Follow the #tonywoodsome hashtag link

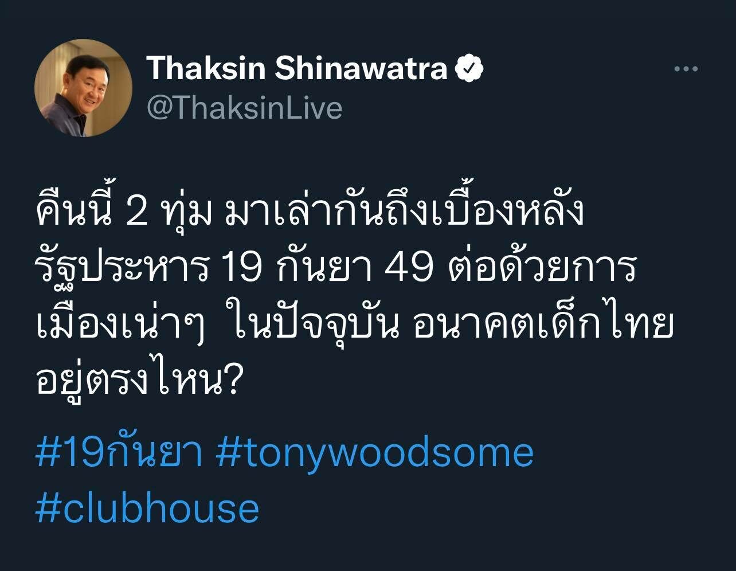tap(375, 453)
